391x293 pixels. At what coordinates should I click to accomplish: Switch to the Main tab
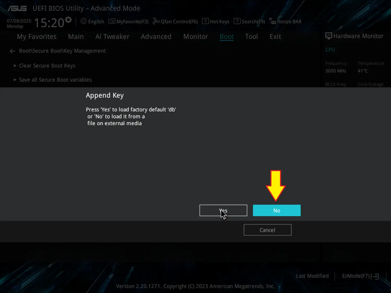tap(76, 36)
